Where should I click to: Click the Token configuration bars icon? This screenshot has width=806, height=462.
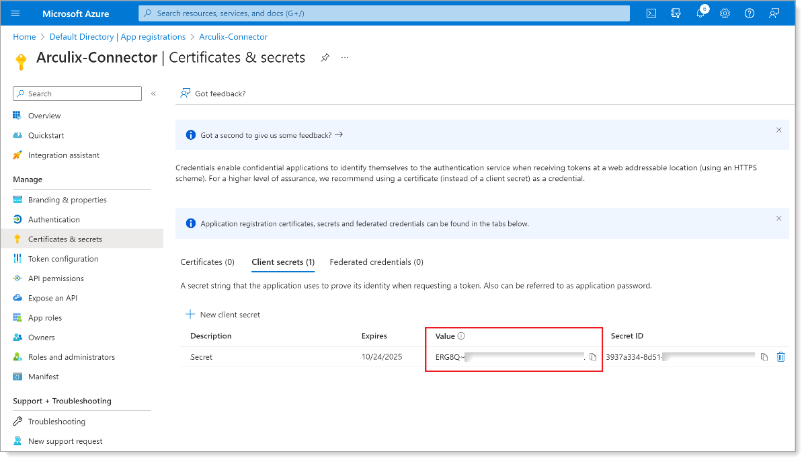(x=17, y=258)
